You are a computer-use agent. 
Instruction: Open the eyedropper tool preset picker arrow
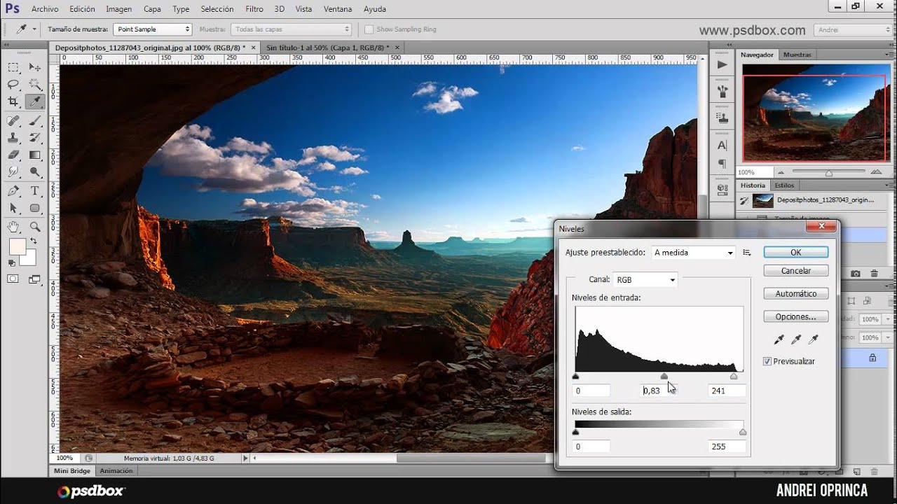[x=34, y=29]
